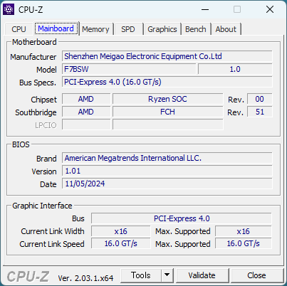Open the About tab
This screenshot has width=287, height=286.
coord(226,29)
